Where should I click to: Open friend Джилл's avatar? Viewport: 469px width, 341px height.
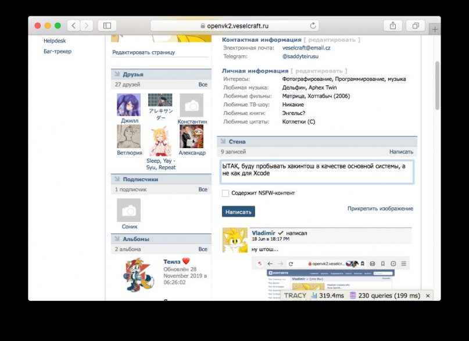128,105
